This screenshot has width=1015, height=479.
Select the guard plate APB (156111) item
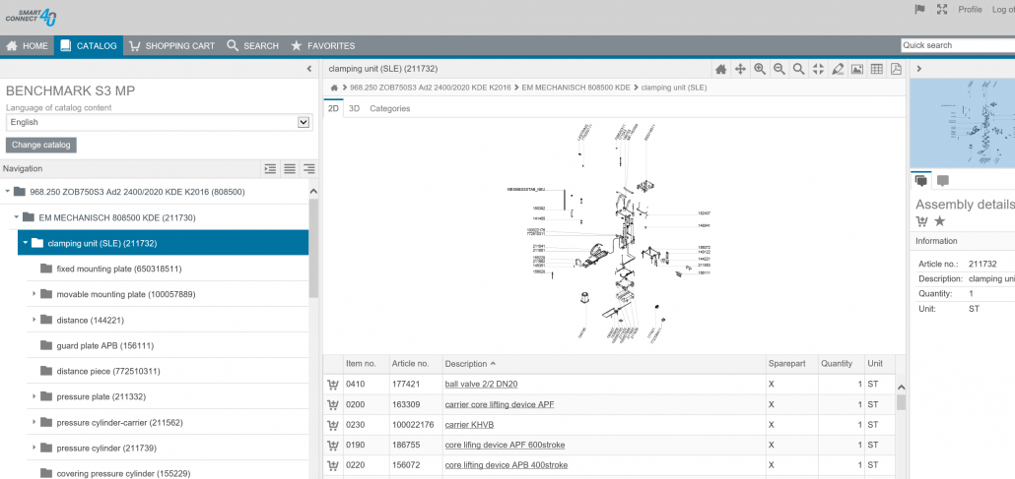(104, 345)
